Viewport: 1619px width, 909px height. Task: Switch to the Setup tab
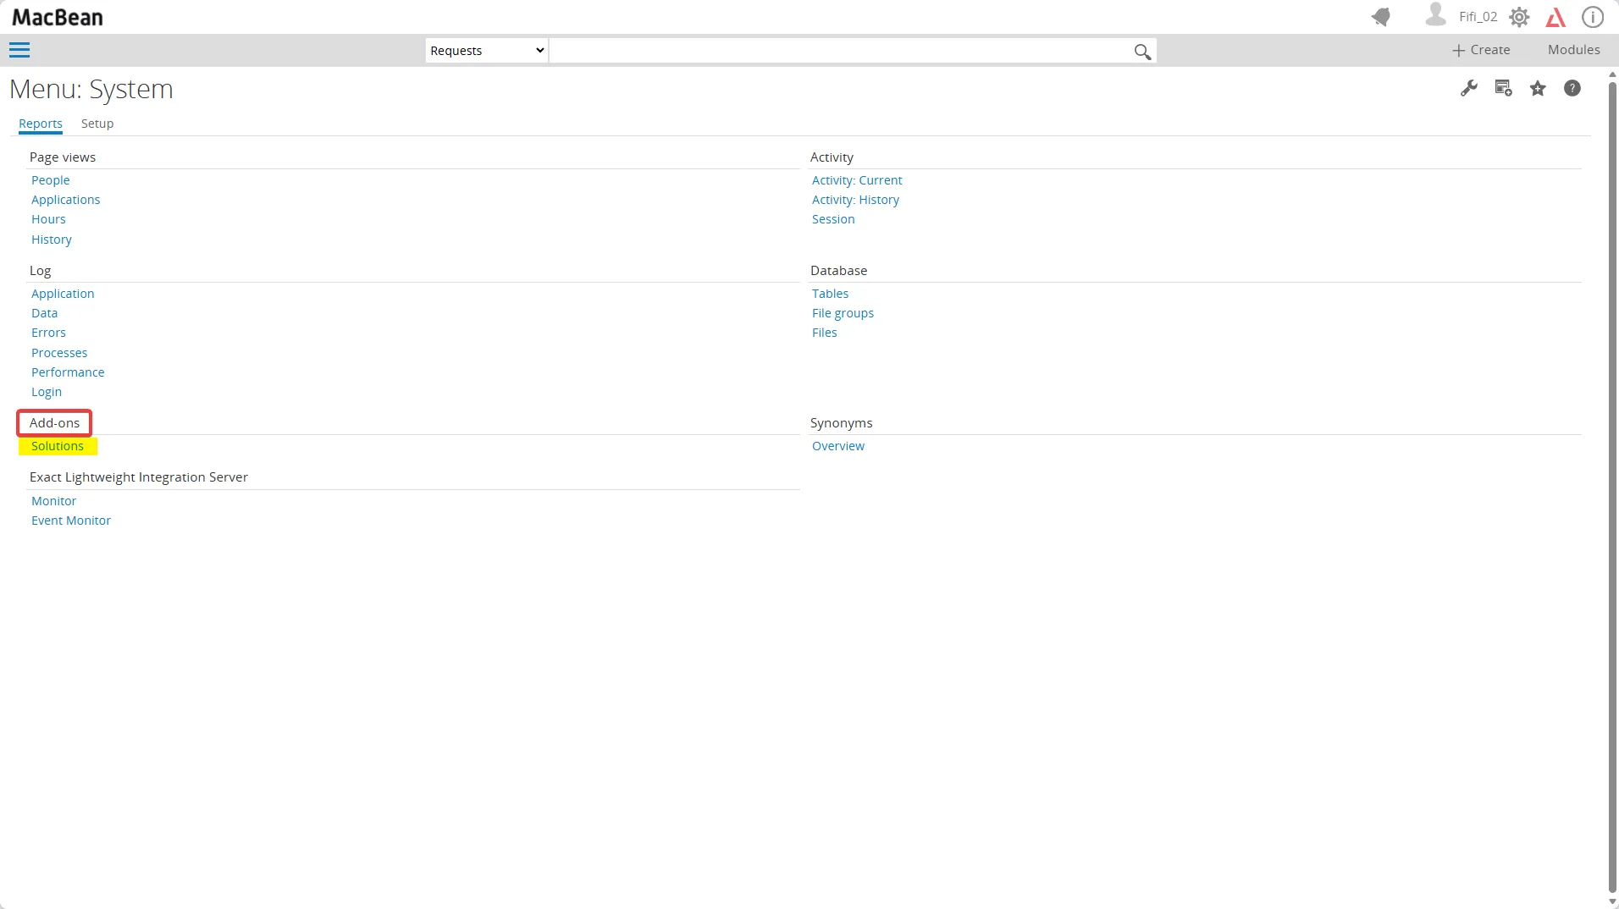[x=97, y=124]
